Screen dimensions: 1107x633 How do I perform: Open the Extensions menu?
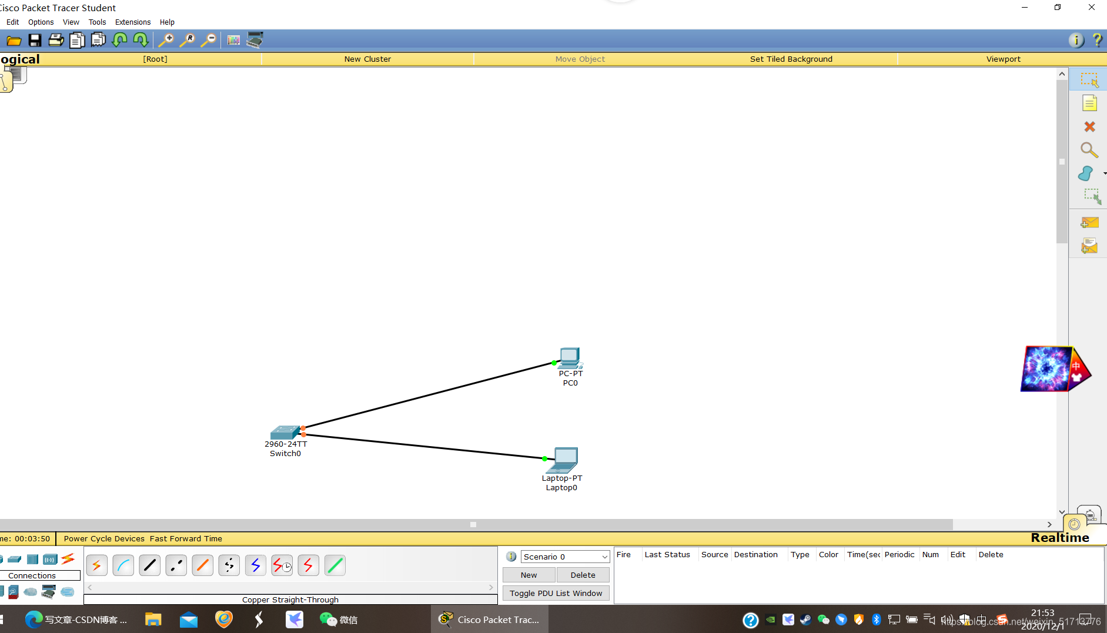point(133,22)
